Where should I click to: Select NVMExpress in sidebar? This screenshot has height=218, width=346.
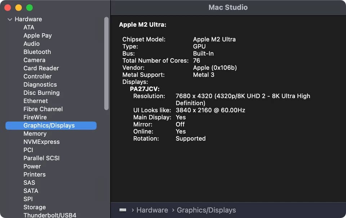click(41, 142)
